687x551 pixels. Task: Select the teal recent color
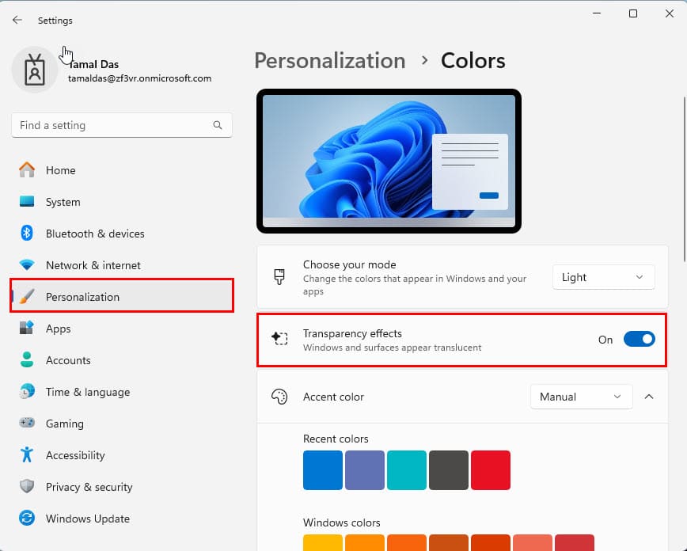pos(407,470)
